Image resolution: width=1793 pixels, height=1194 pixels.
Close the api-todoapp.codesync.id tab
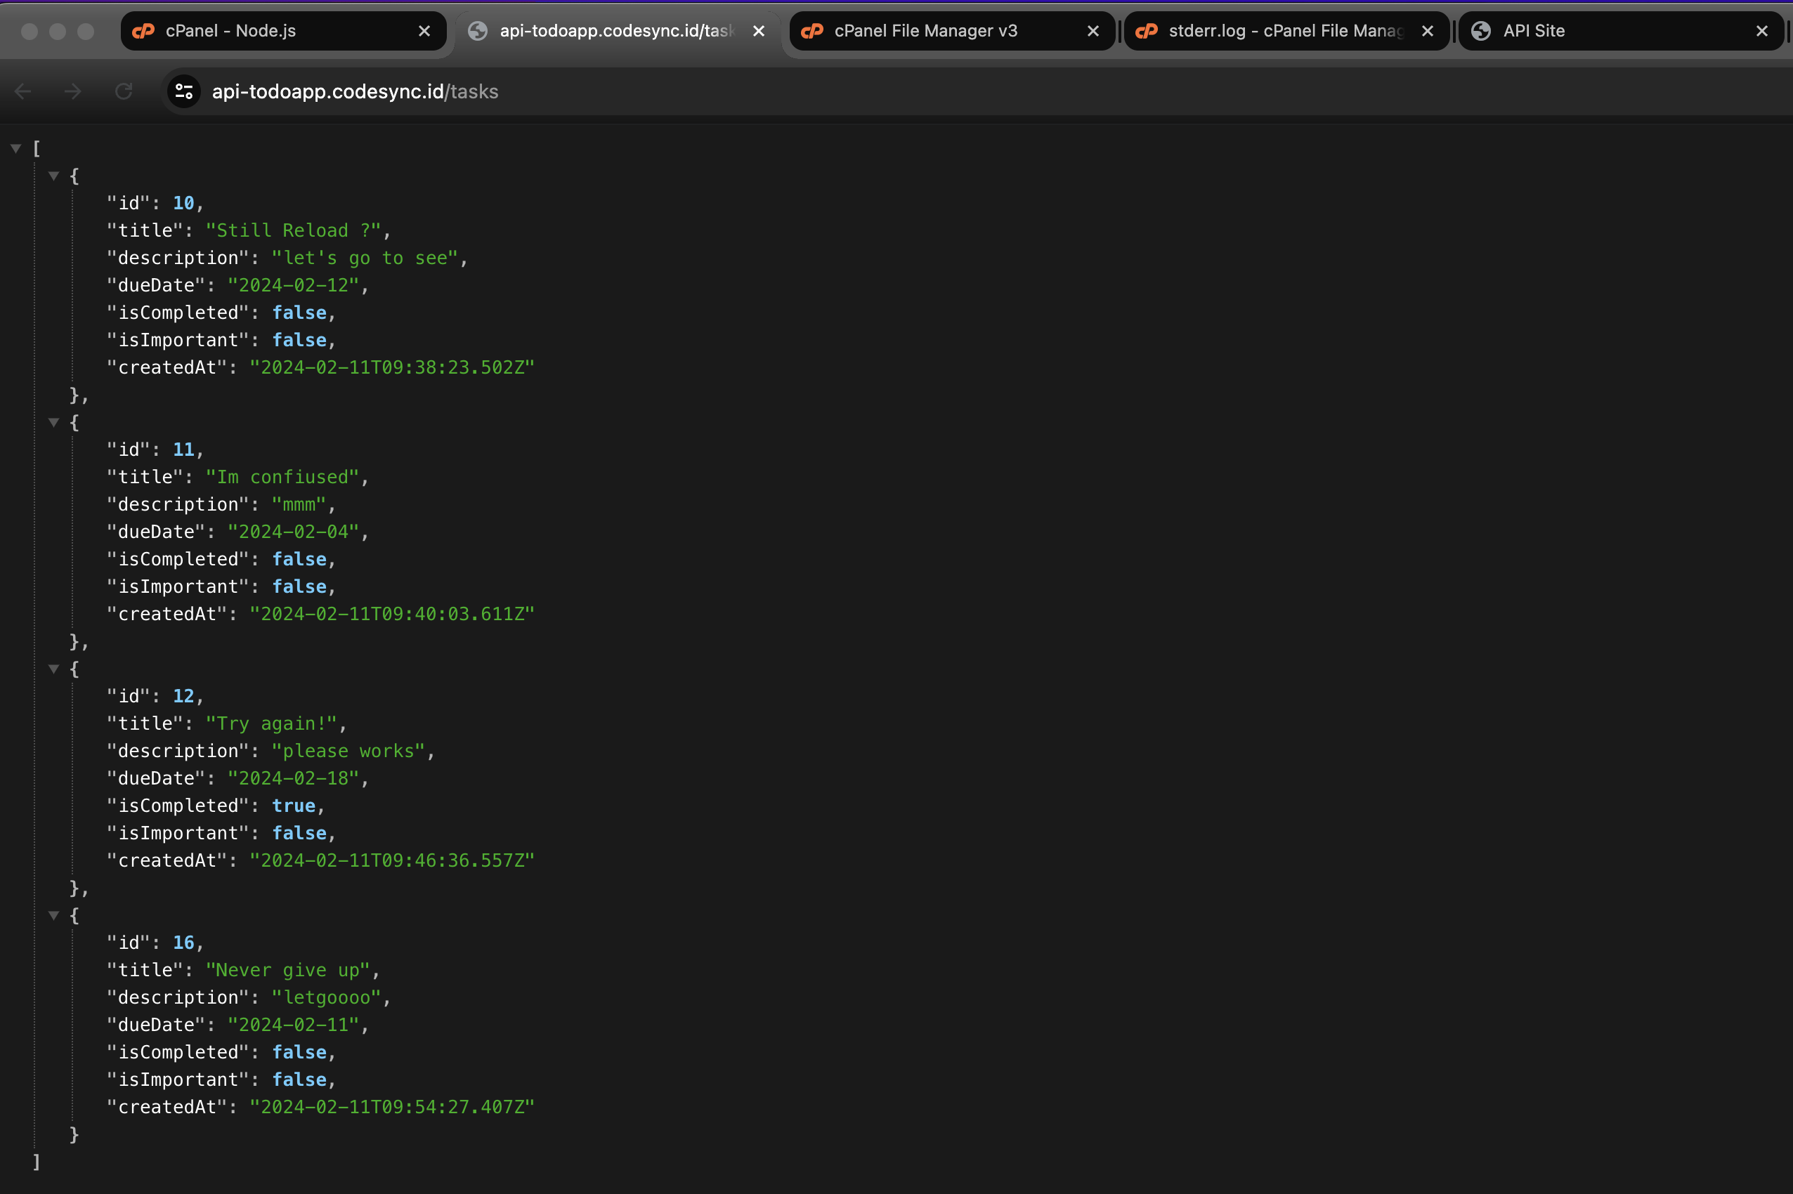[759, 31]
